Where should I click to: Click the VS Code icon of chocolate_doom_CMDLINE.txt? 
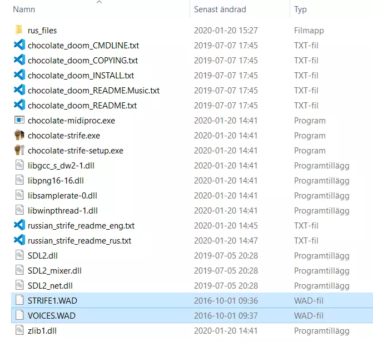pos(19,44)
